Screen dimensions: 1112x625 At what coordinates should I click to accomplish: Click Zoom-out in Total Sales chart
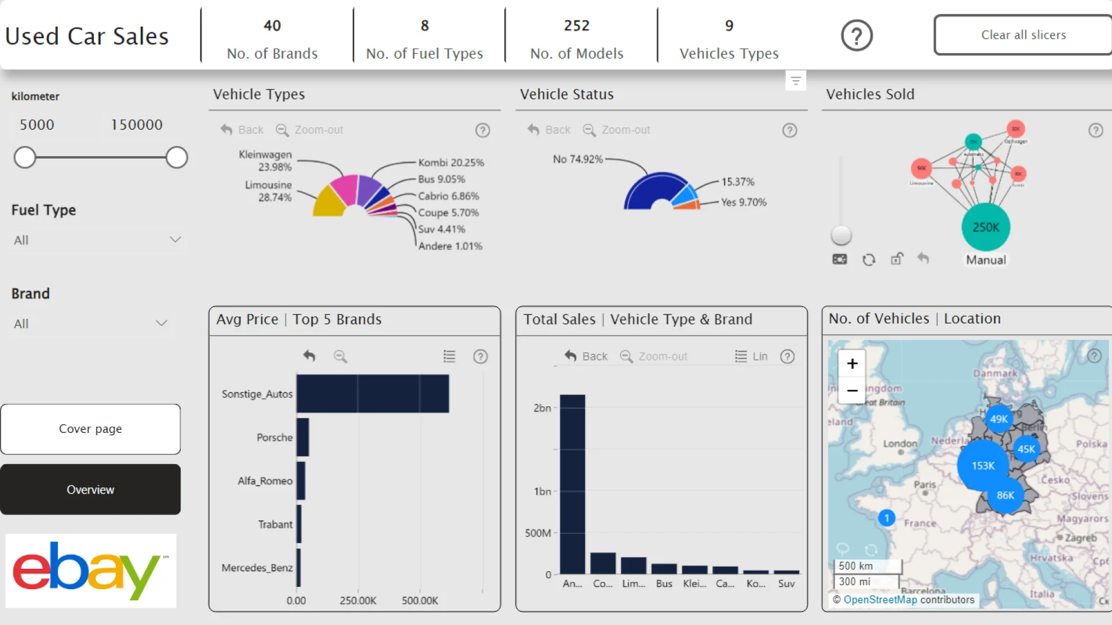click(653, 356)
